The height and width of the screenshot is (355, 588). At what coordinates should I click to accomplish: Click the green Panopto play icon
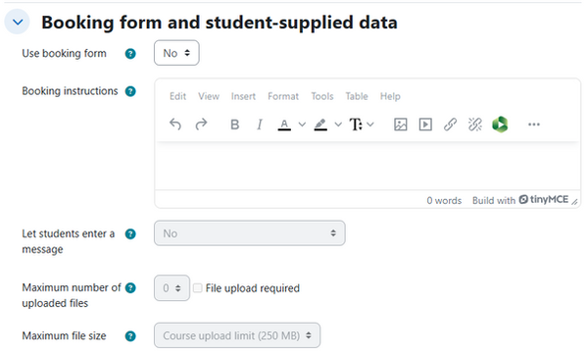500,125
